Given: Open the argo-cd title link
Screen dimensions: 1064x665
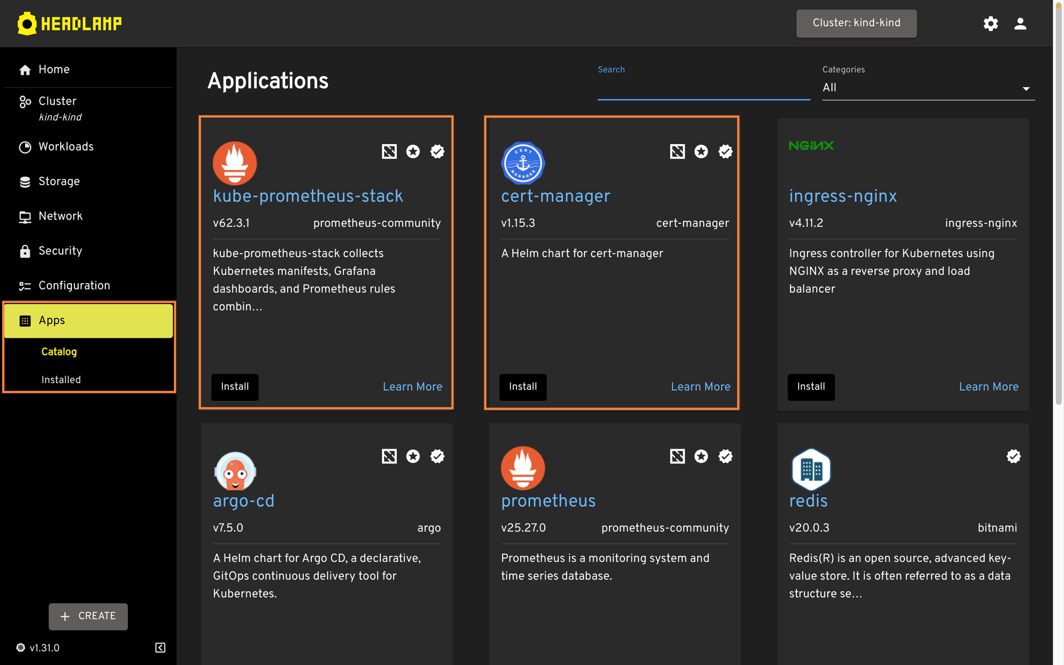Looking at the screenshot, I should (244, 501).
